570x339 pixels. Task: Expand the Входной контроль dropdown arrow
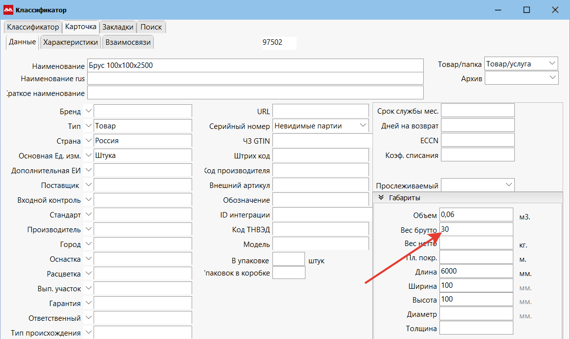click(x=88, y=200)
